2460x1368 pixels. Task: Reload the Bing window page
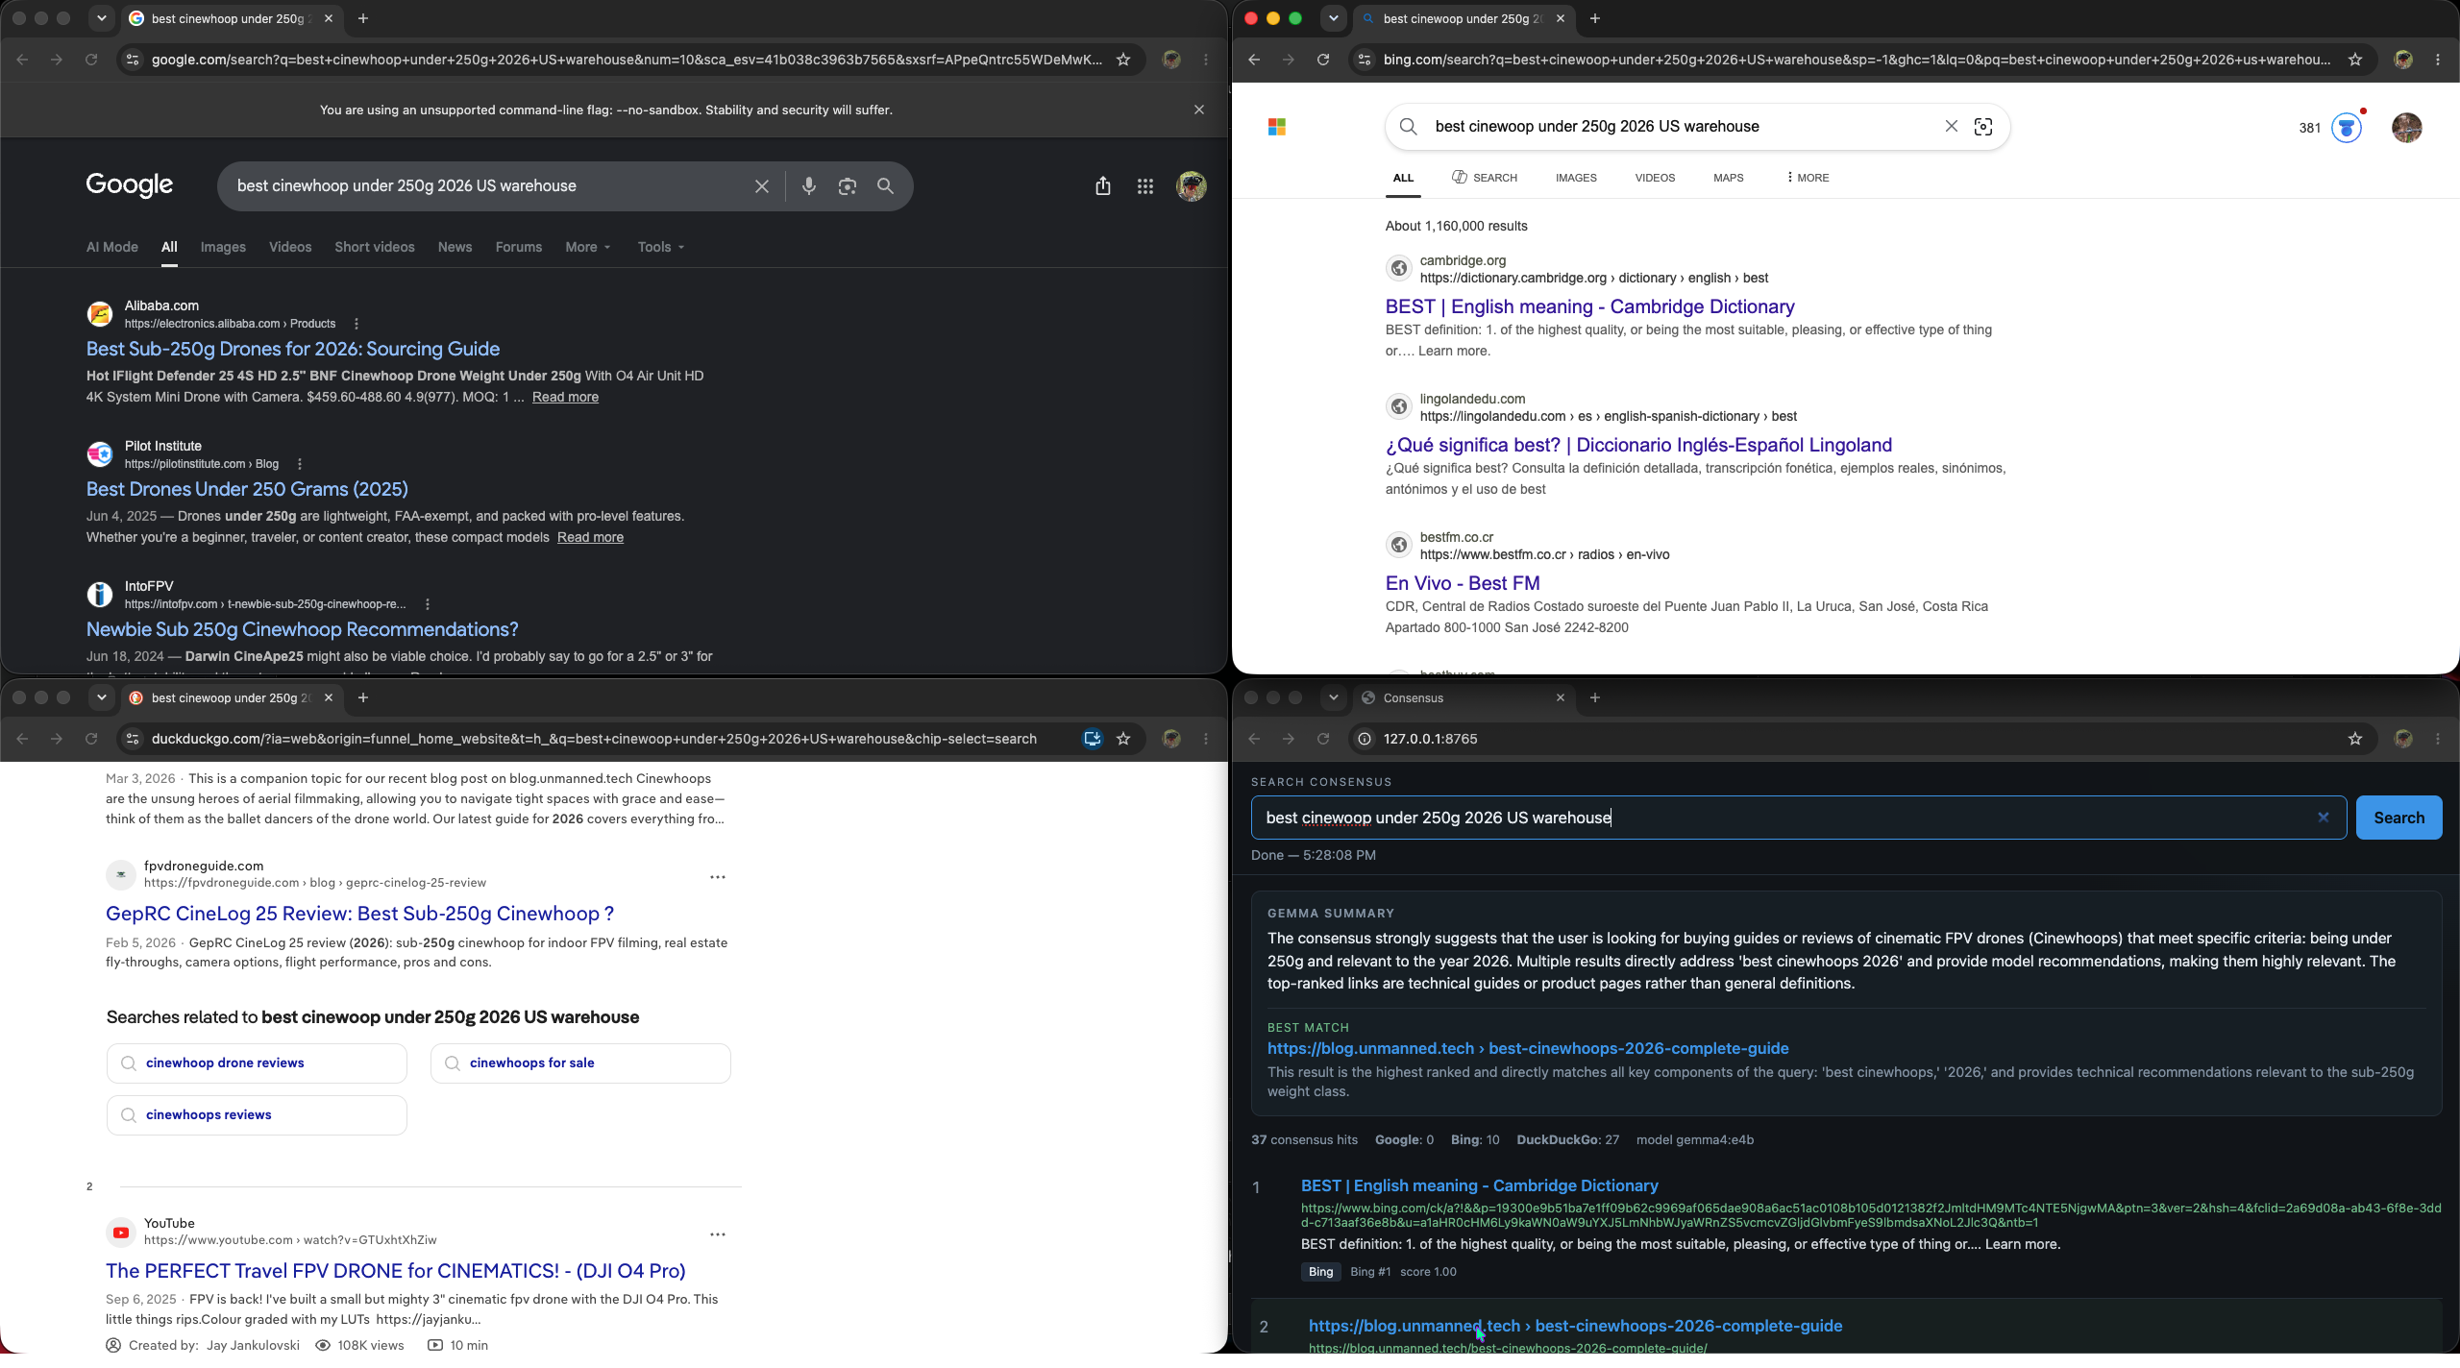(1323, 60)
